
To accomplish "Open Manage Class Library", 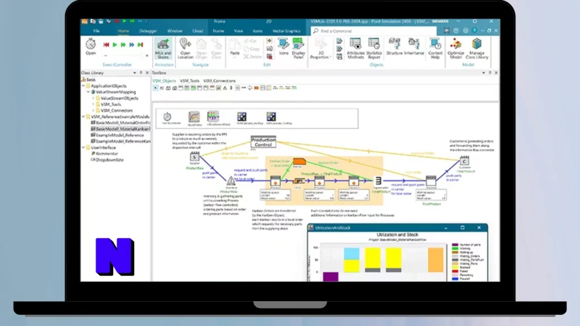I will (x=477, y=49).
